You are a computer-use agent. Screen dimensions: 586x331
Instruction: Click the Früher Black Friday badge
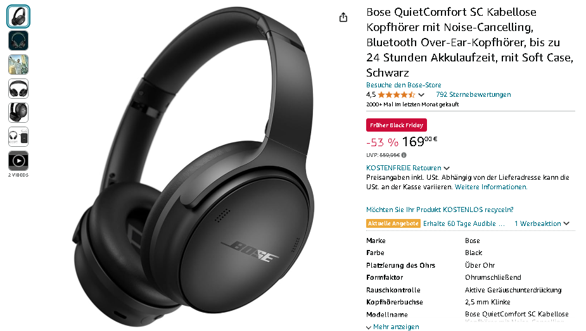point(397,125)
